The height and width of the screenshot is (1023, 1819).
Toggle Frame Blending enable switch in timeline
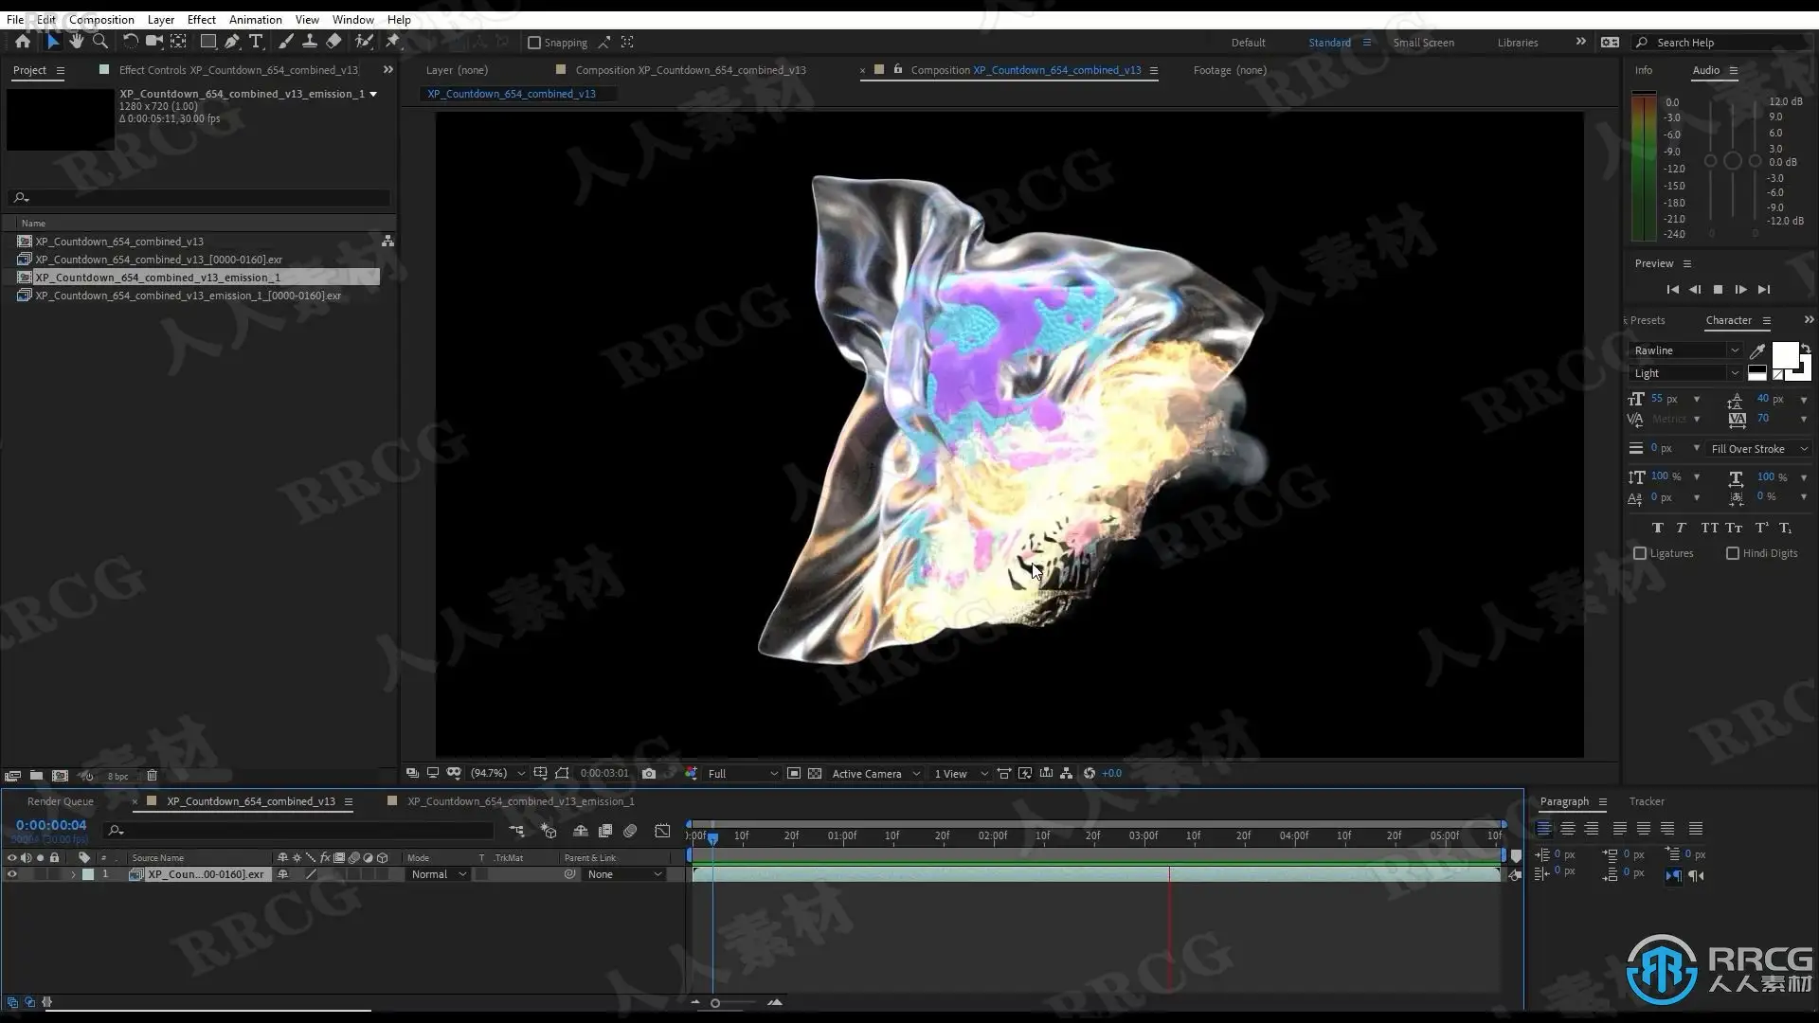605,831
